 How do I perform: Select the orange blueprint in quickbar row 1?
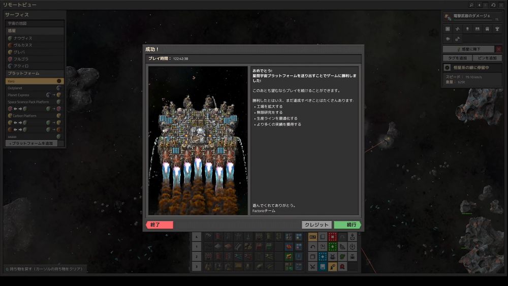coord(289,247)
